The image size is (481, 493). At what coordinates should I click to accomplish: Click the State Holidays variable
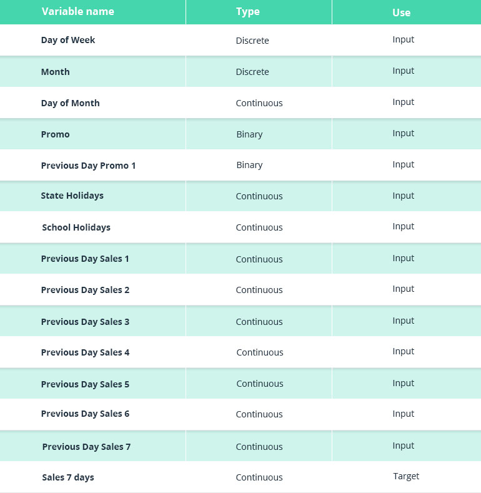[x=72, y=196]
